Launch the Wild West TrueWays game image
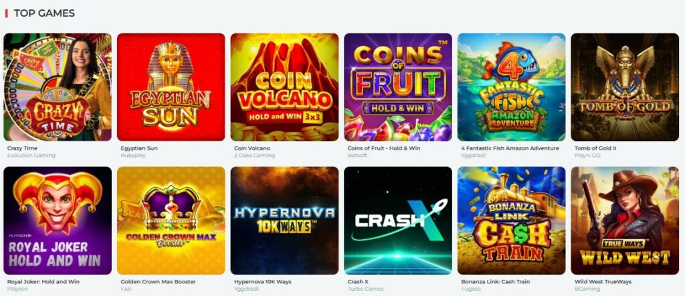The image size is (685, 296). 625,220
